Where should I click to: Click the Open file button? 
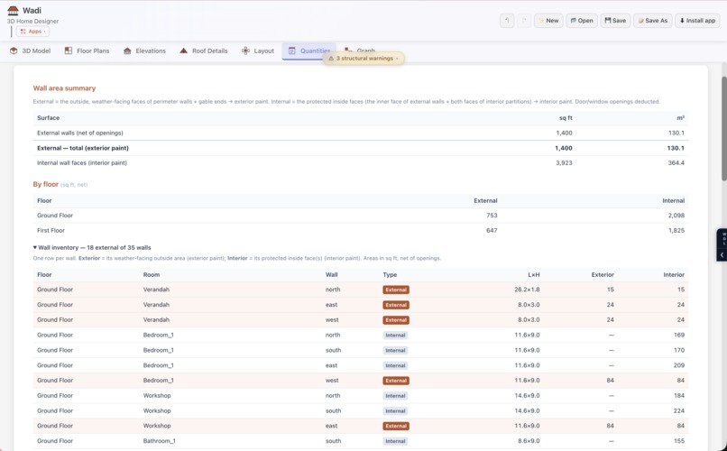coord(582,21)
